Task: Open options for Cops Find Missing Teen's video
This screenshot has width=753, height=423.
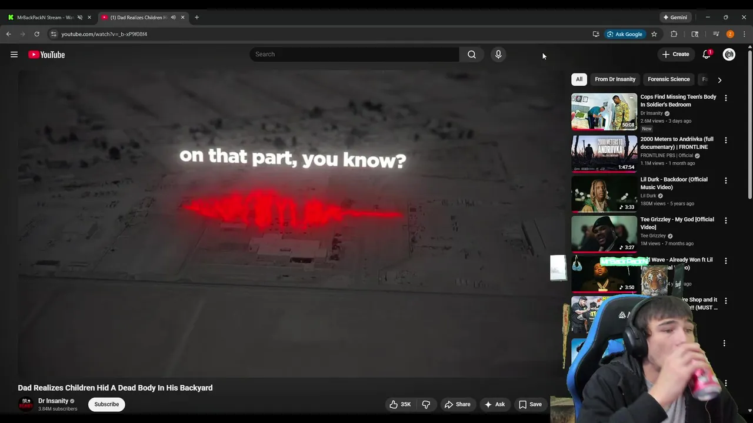Action: coord(725,98)
